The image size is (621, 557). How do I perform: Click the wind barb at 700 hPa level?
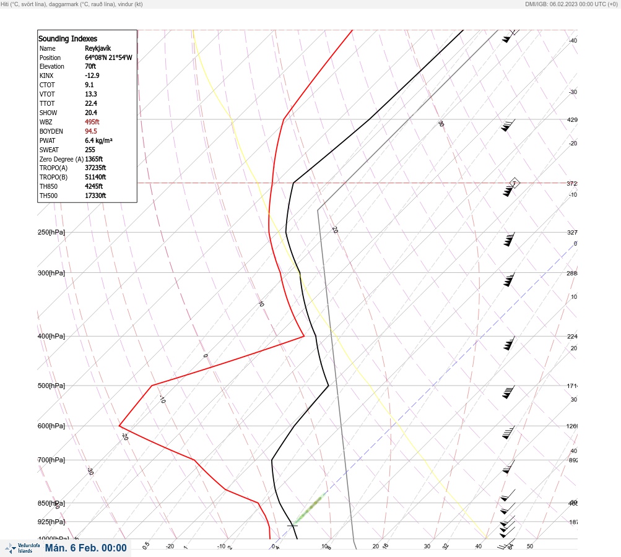pyautogui.click(x=508, y=467)
